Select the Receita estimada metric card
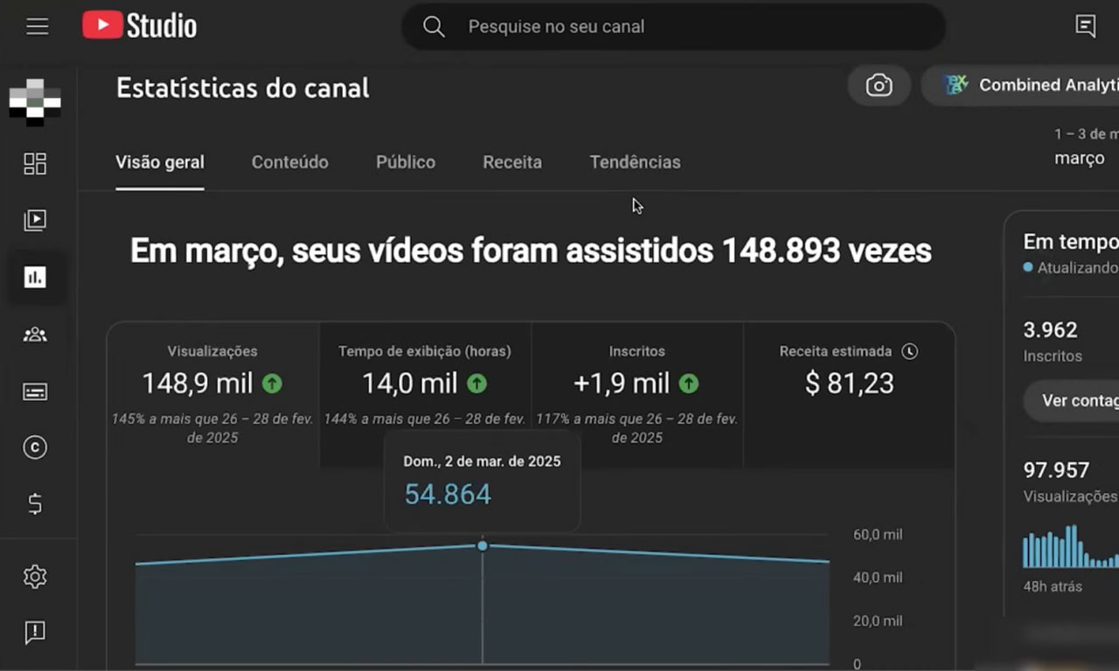The width and height of the screenshot is (1119, 671). [x=849, y=395]
